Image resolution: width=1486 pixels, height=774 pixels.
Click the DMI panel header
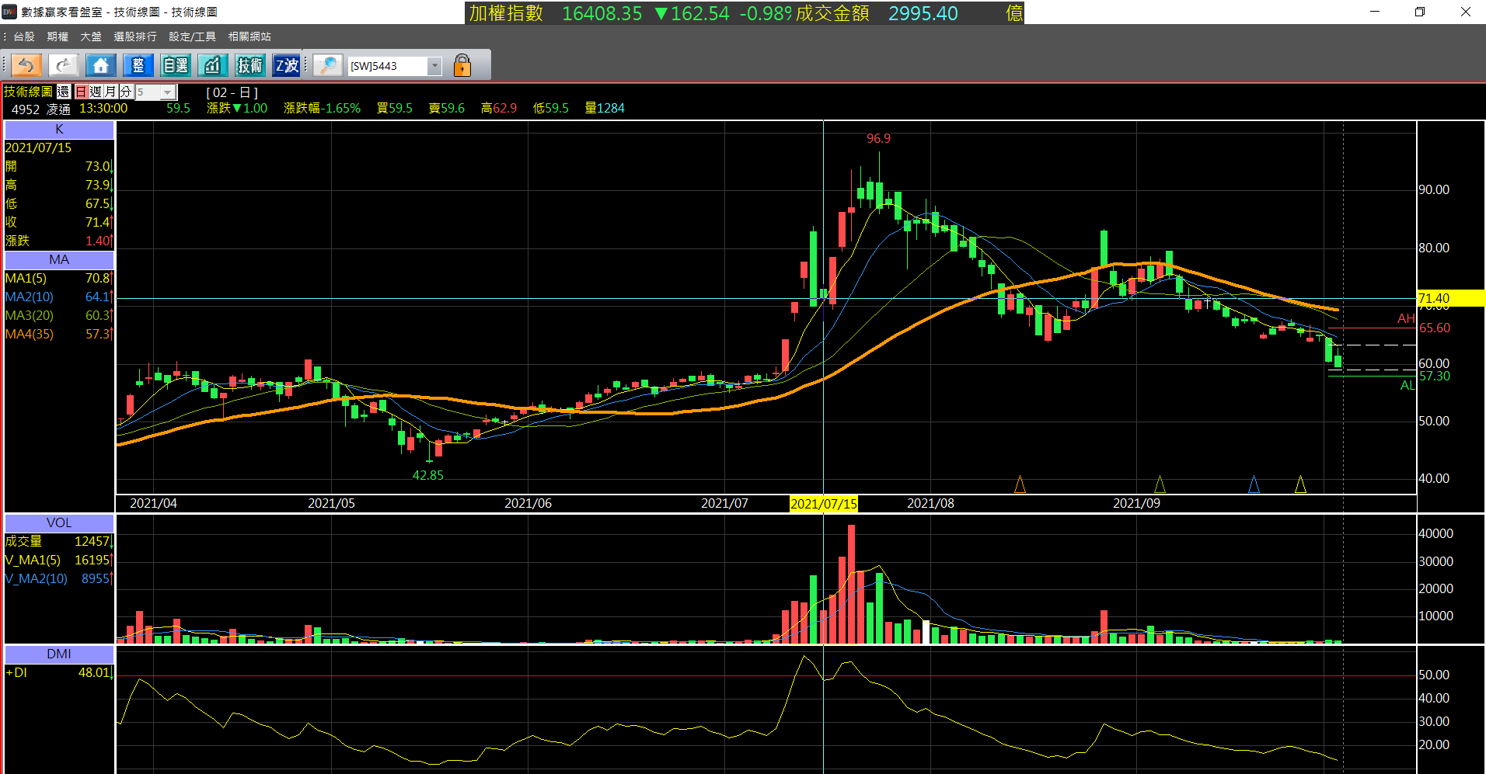coord(59,654)
